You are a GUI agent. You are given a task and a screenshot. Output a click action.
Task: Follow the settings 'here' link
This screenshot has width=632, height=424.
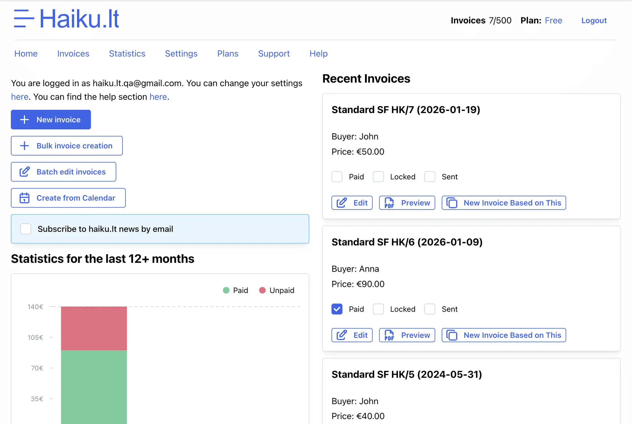(x=20, y=97)
